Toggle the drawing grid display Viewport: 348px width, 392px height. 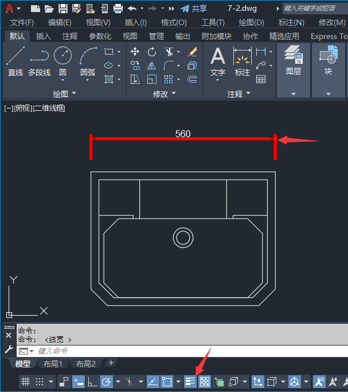tap(25, 382)
